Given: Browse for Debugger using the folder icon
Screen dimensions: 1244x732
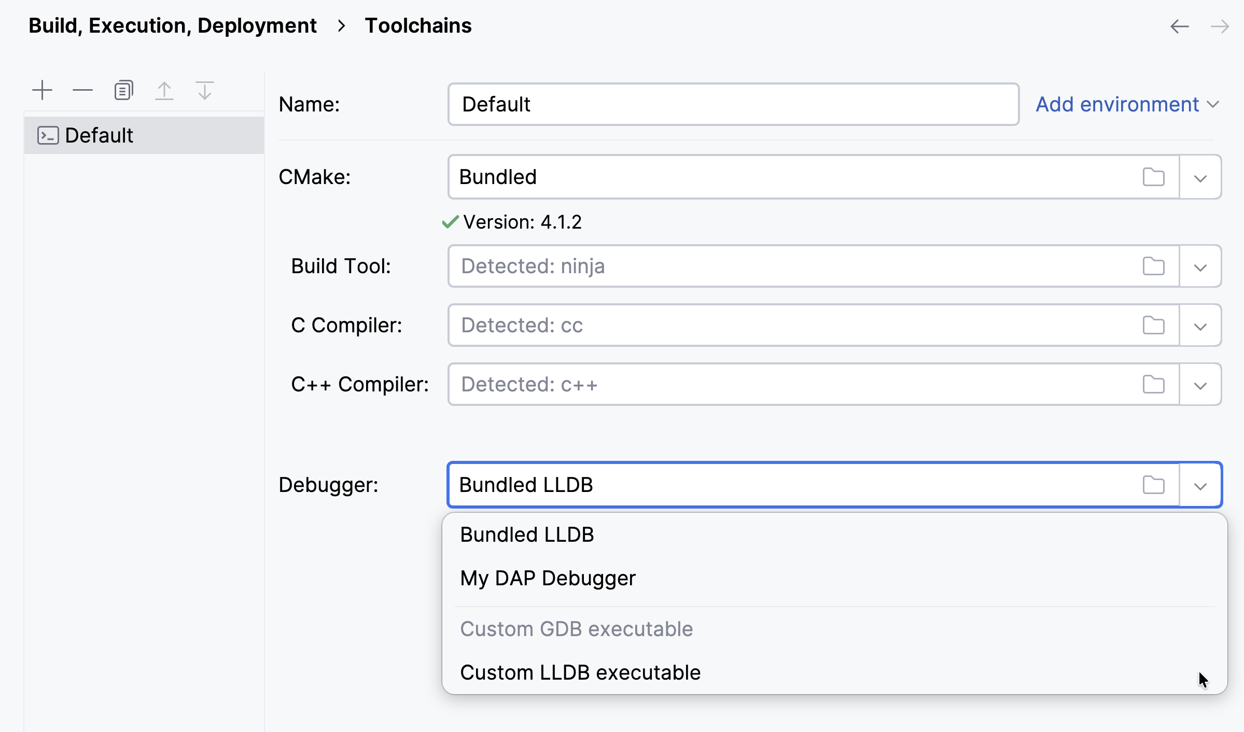Looking at the screenshot, I should pyautogui.click(x=1153, y=484).
